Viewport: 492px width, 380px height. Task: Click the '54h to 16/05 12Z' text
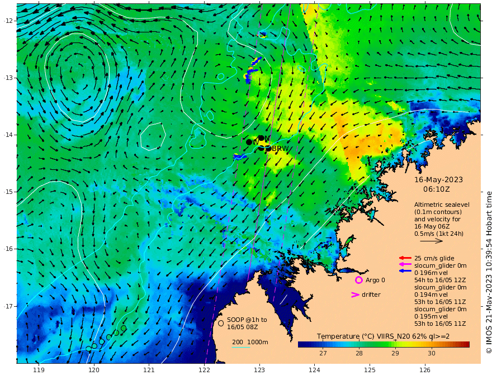(x=440, y=280)
